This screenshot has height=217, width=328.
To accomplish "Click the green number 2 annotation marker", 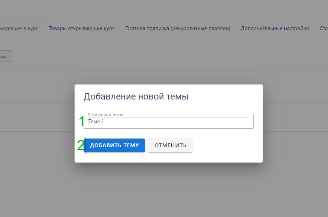I will pos(80,146).
